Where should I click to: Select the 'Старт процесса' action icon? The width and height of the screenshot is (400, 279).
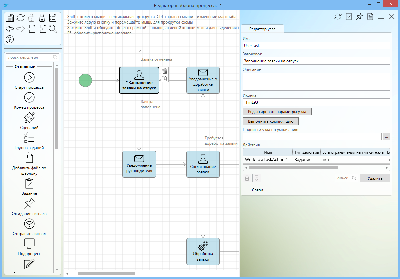pyautogui.click(x=29, y=77)
